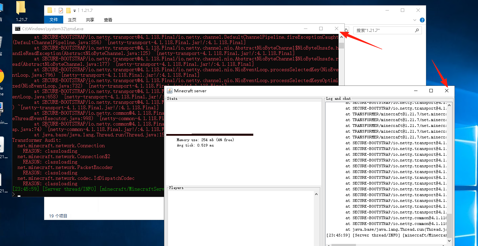The width and height of the screenshot is (478, 246).
Task: Click the Properties checkmark icon in Explorer quick access toolbar
Action: (61, 10)
